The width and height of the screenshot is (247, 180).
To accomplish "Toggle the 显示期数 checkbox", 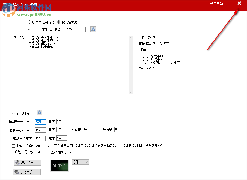I will 14,113.
